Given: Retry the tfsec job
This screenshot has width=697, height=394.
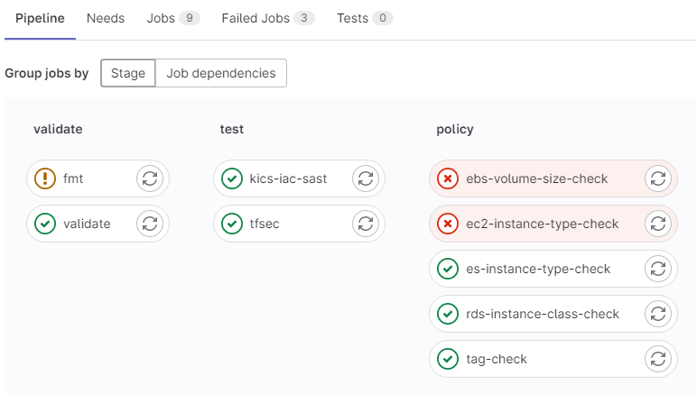Looking at the screenshot, I should (x=366, y=224).
